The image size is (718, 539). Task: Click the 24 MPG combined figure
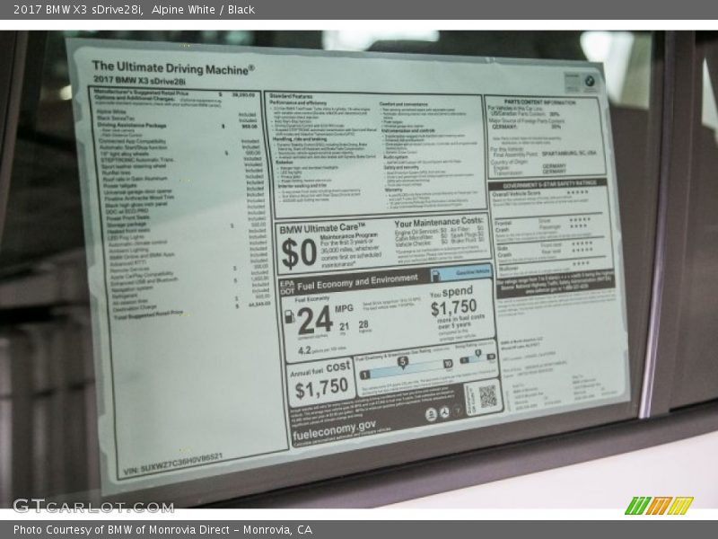coord(315,321)
